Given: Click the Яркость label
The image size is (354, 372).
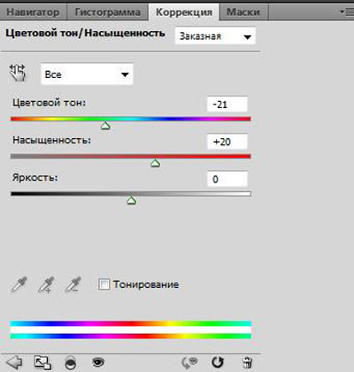Looking at the screenshot, I should (35, 178).
